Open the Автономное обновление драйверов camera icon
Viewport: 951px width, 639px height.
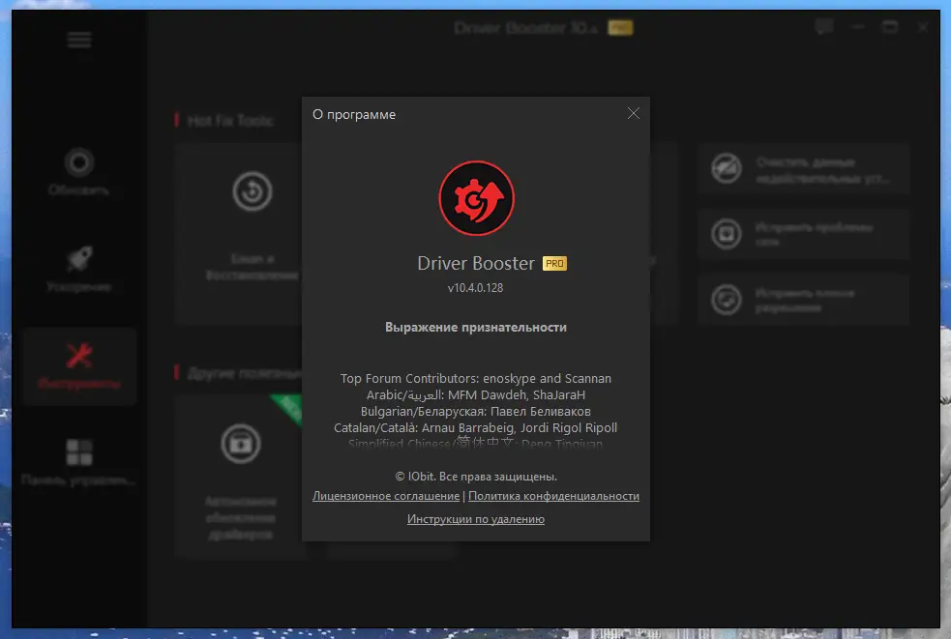[x=239, y=445]
